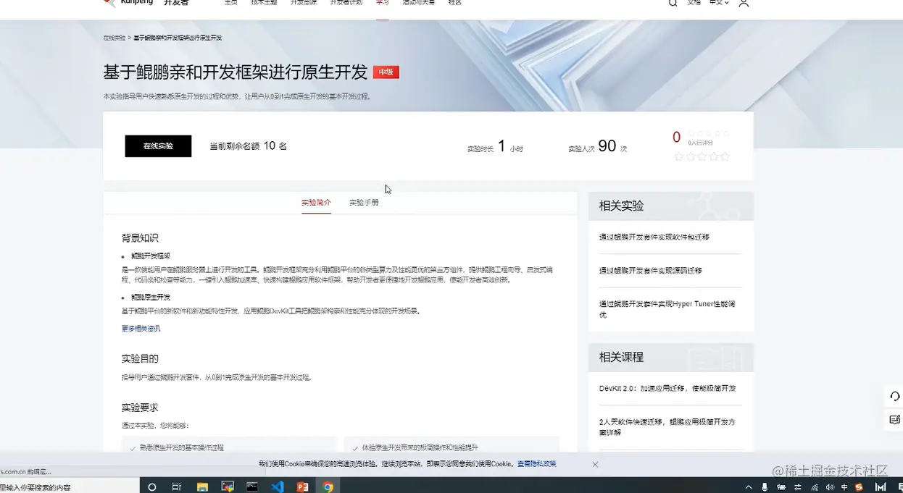
Task: Click the headset support floating icon
Action: (x=894, y=396)
